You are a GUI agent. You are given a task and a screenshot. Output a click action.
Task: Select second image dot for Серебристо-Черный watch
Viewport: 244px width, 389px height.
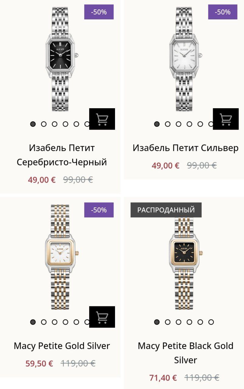(x=44, y=124)
